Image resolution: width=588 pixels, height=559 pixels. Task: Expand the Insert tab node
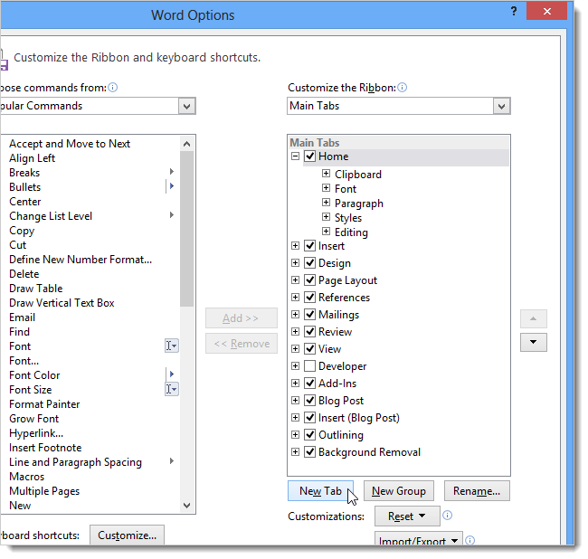click(x=296, y=245)
